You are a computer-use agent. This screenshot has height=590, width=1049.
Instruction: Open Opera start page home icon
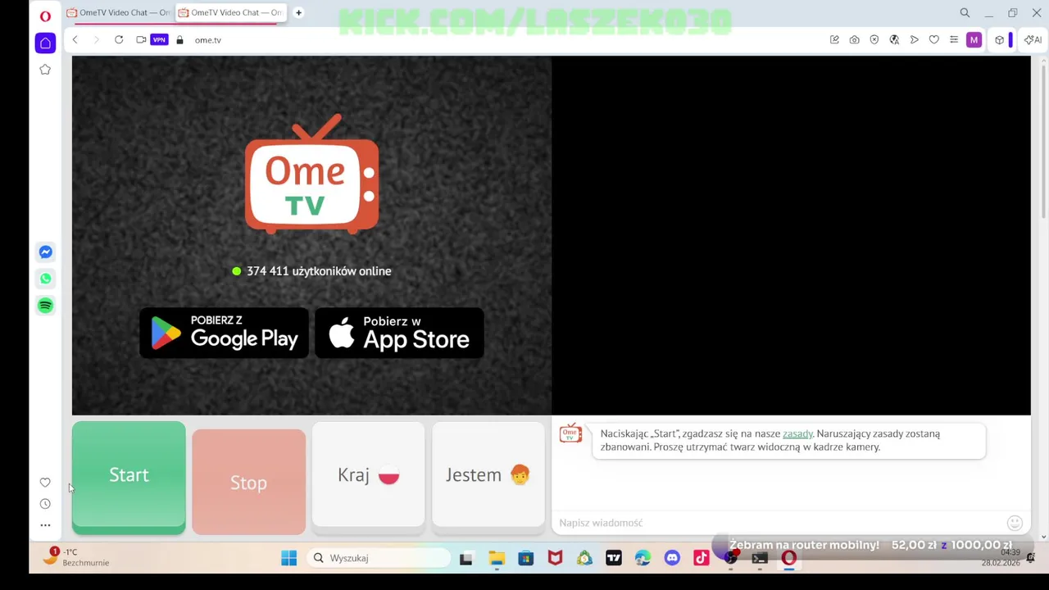[45, 43]
